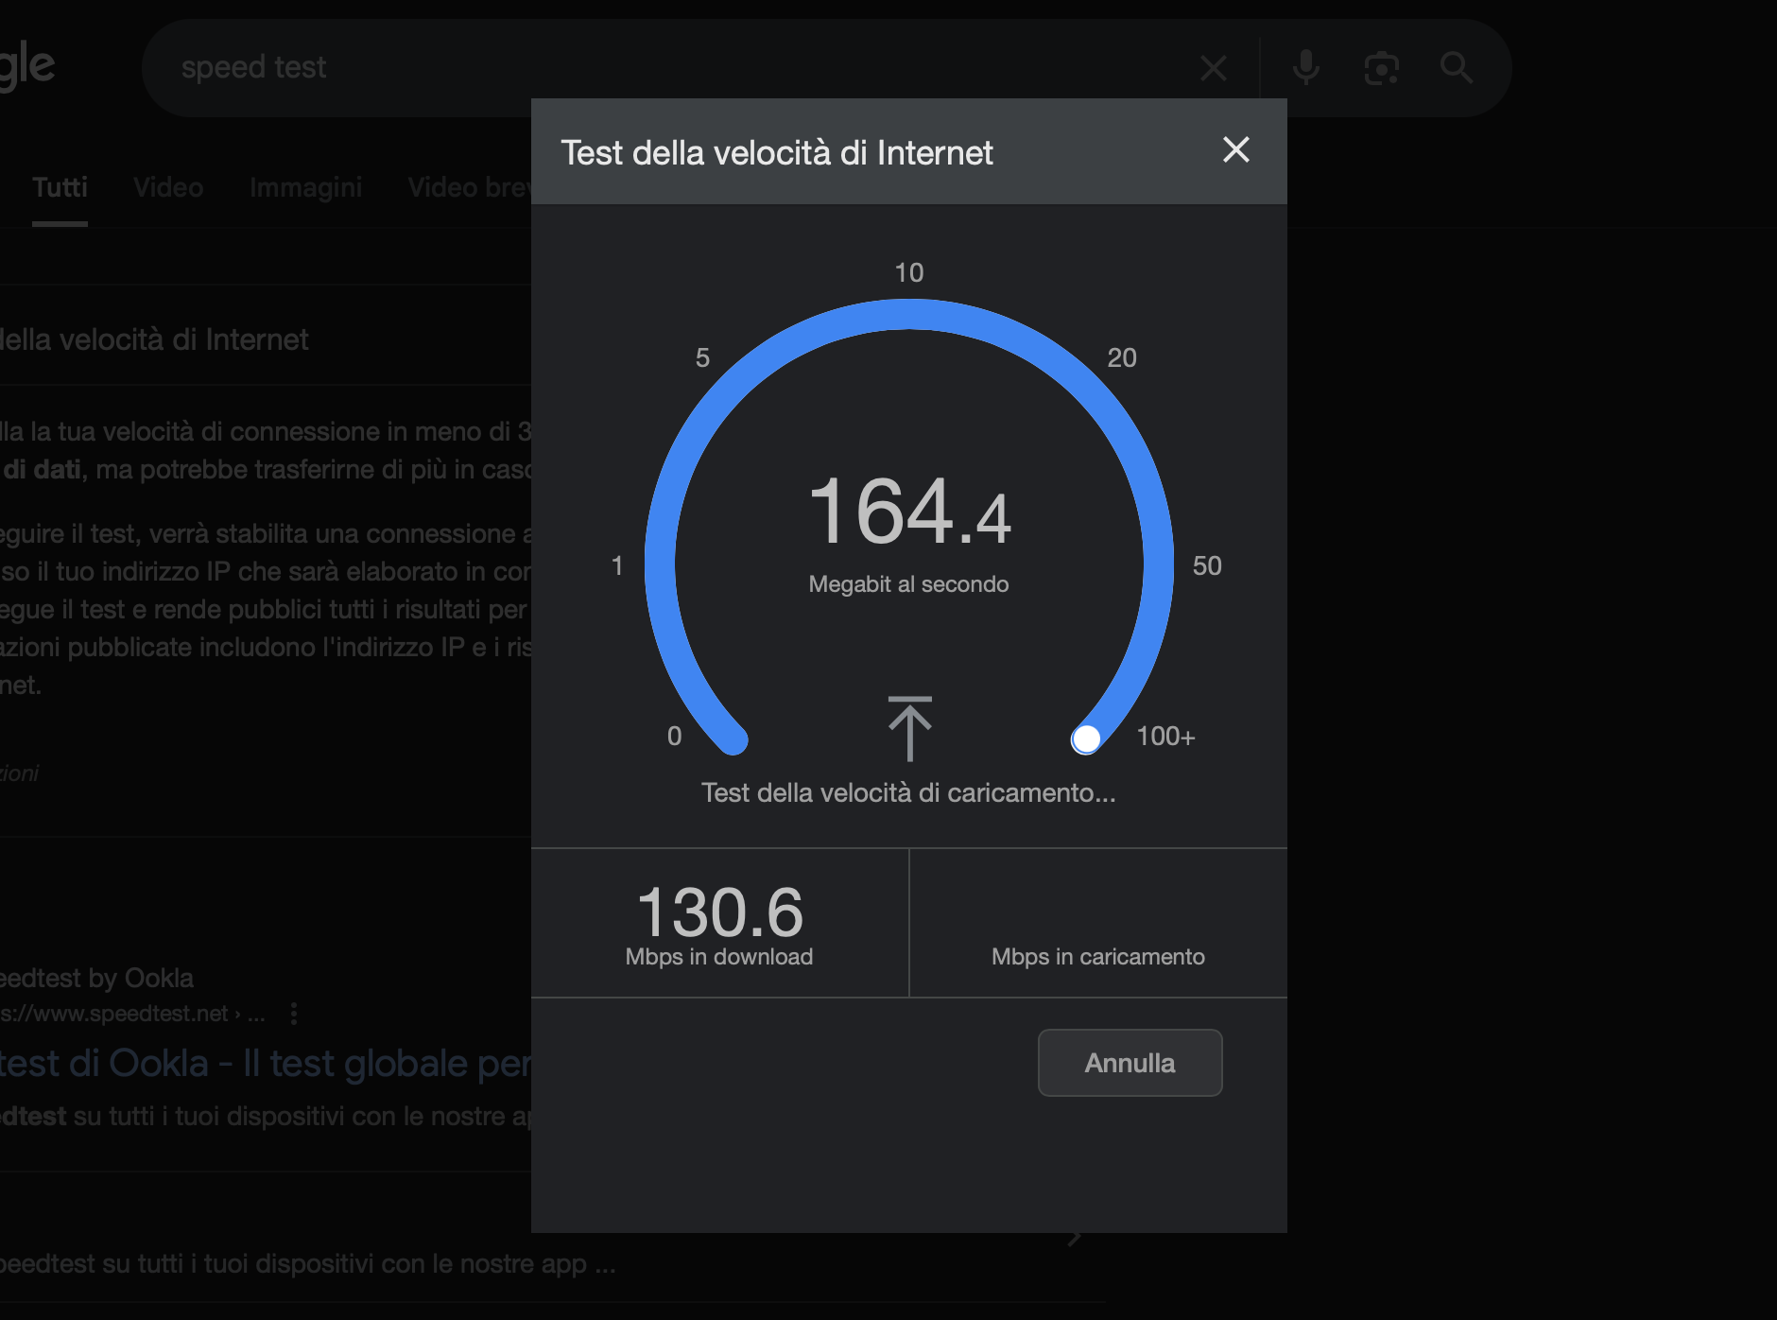Image resolution: width=1777 pixels, height=1320 pixels.
Task: Click the partially visible Google logo
Action: click(x=28, y=64)
